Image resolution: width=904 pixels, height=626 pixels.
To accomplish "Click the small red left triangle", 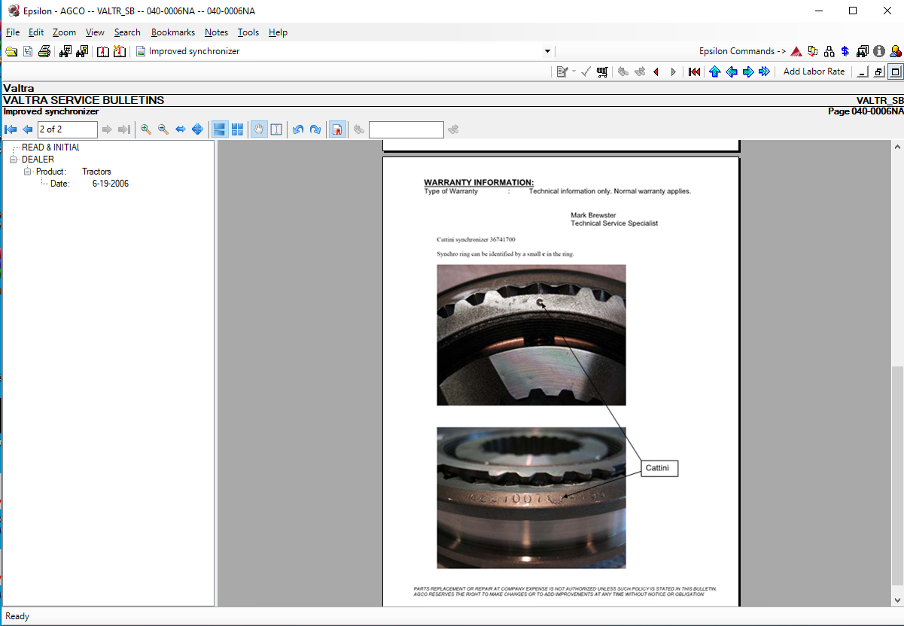I will (656, 71).
